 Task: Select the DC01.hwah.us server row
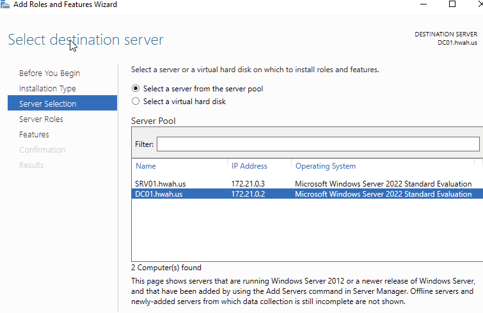[159, 194]
